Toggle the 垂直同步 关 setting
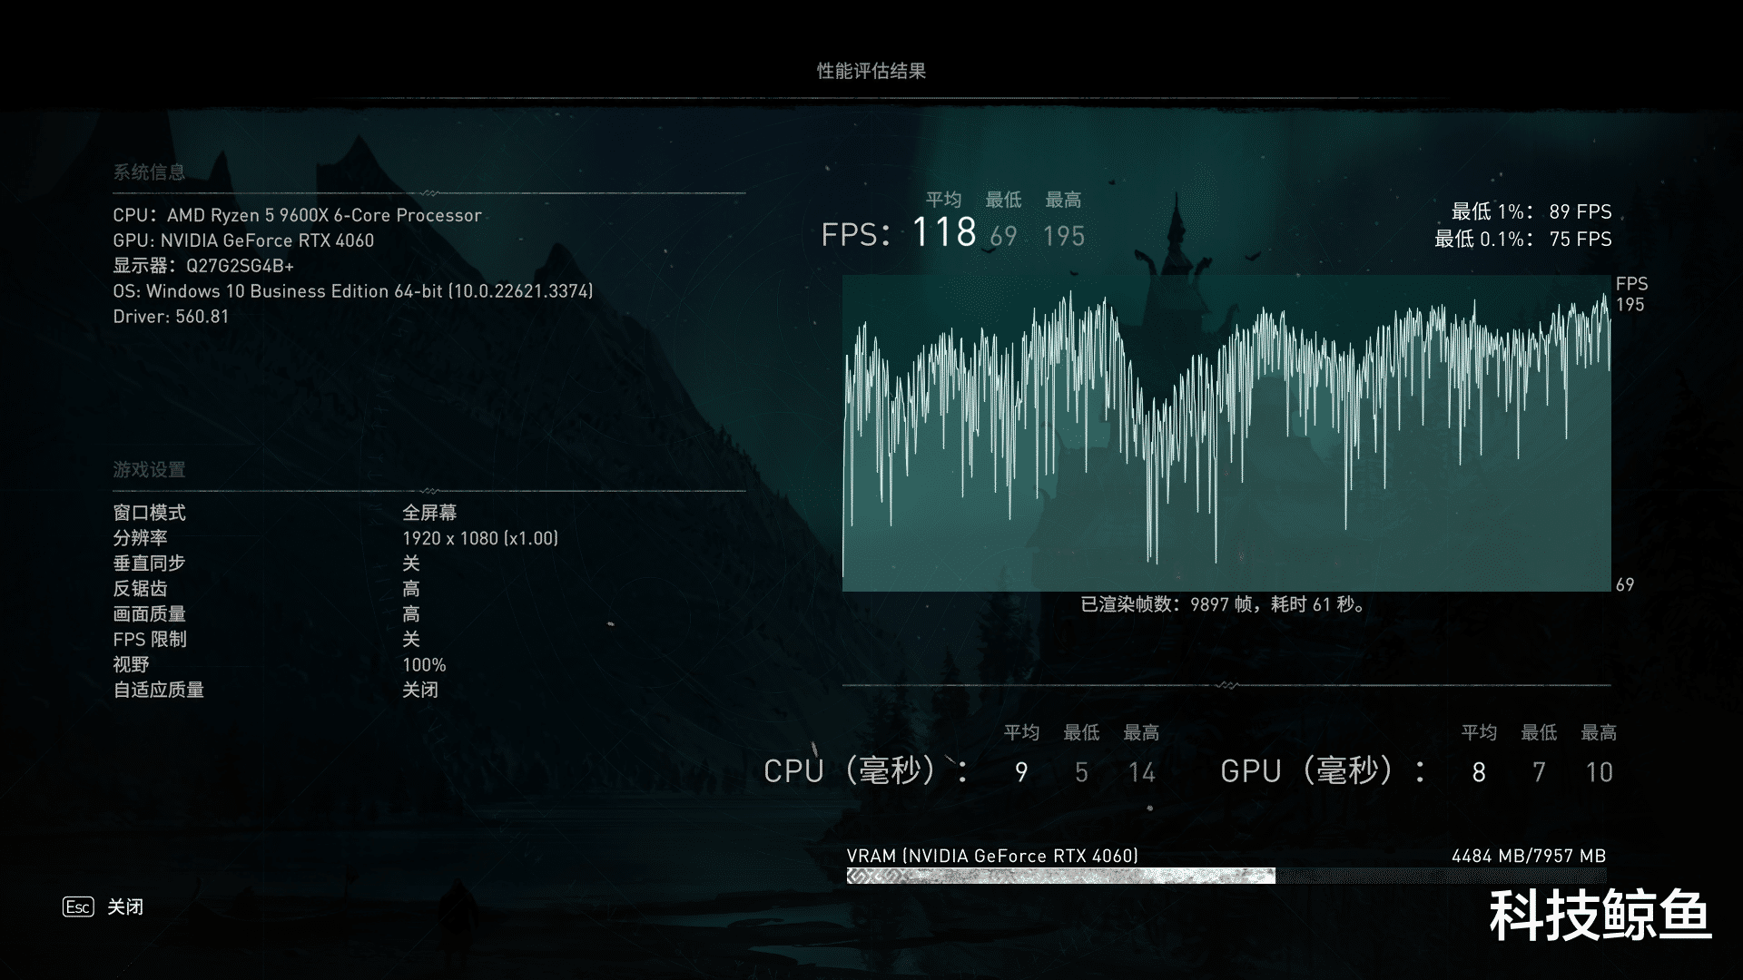Image resolution: width=1743 pixels, height=980 pixels. tap(411, 563)
